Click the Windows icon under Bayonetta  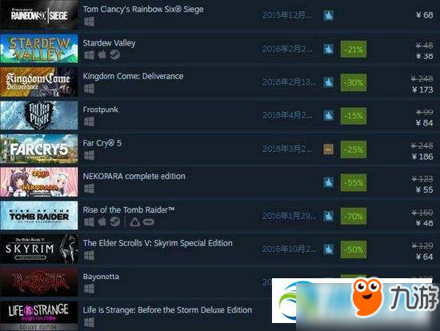coord(90,289)
